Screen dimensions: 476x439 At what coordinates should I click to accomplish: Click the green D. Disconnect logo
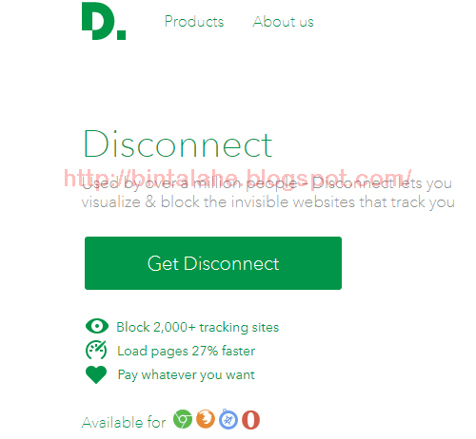click(x=104, y=21)
